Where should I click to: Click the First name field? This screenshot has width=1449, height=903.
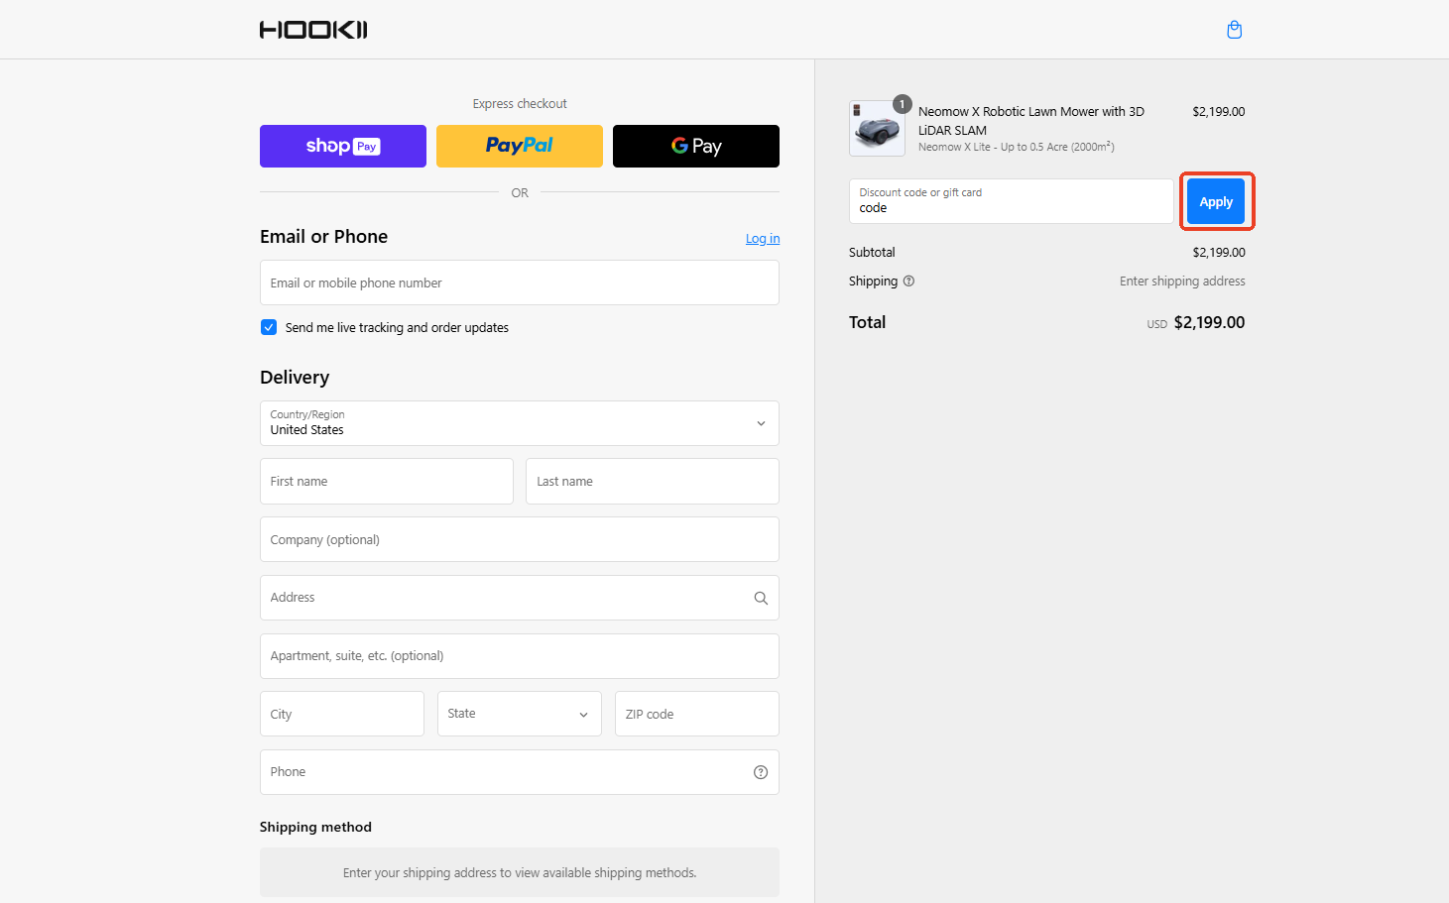coord(387,481)
